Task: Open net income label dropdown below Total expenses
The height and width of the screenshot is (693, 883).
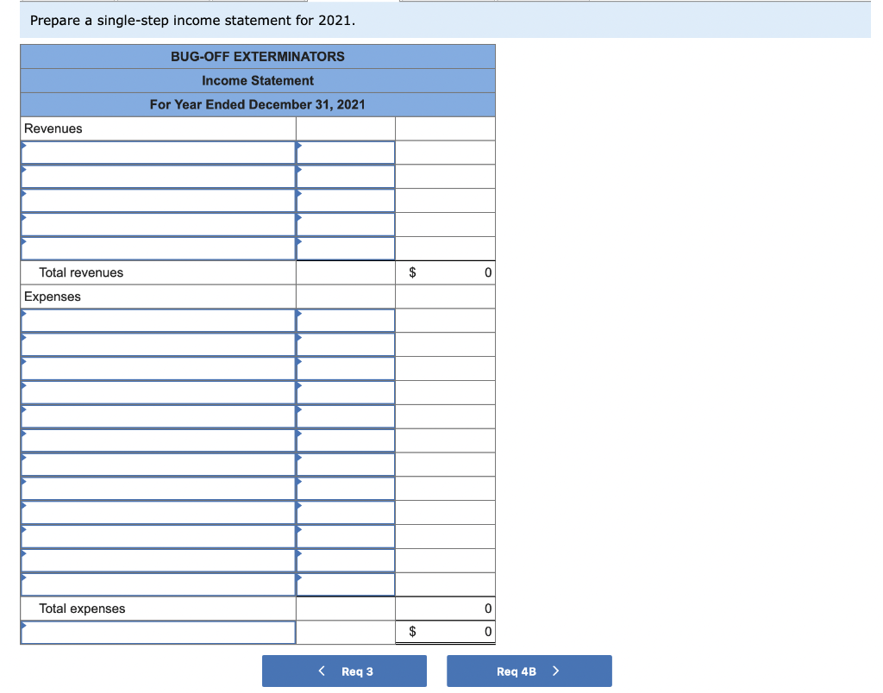Action: coord(159,632)
